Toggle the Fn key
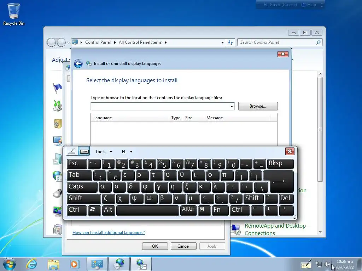362x271 pixels. coord(220,210)
